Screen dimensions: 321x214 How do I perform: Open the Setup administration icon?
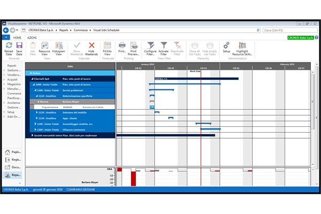tap(226, 45)
